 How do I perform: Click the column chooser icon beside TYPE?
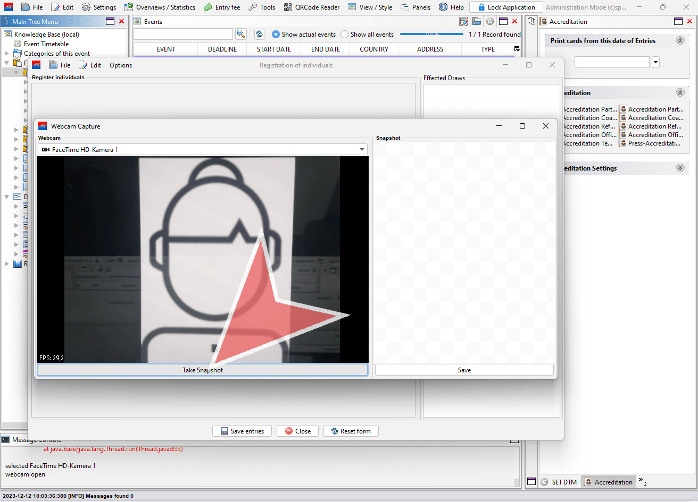coord(517,49)
